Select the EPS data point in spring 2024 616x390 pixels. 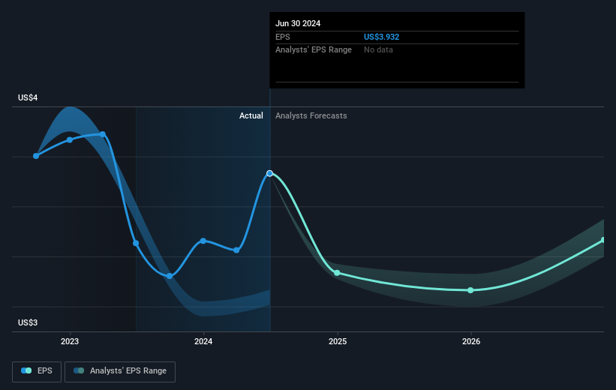click(236, 250)
